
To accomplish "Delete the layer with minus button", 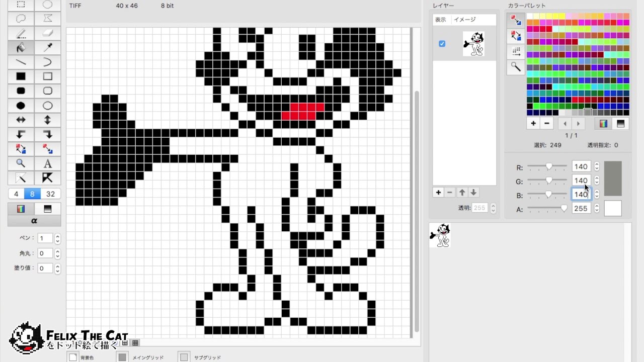I will 450,193.
